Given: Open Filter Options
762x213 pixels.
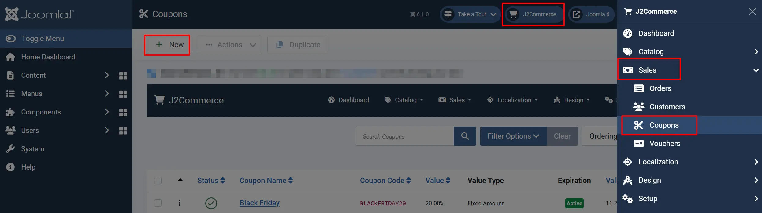Looking at the screenshot, I should coord(513,136).
